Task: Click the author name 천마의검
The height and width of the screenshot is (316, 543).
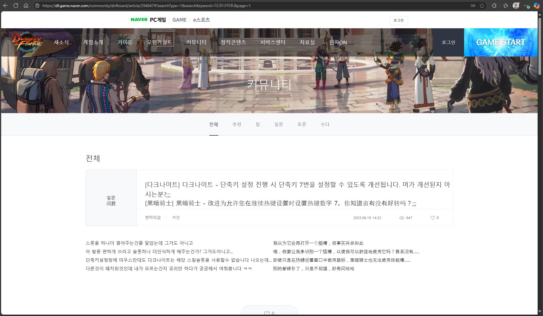Action: [153, 218]
